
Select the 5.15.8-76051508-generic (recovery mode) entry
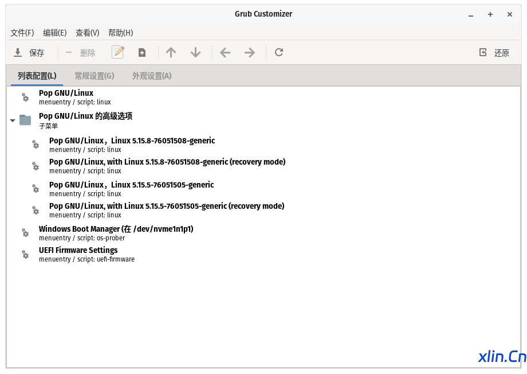[x=167, y=162]
